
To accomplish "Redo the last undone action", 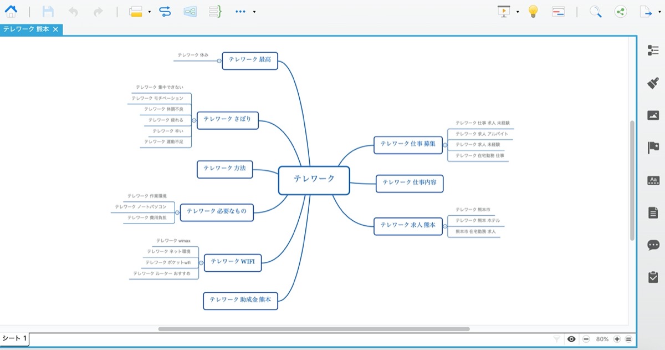I will (x=98, y=11).
